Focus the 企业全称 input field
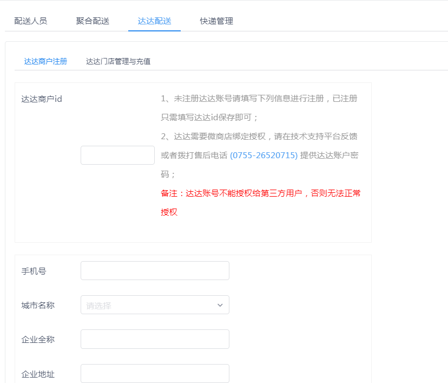The image size is (448, 383). click(x=155, y=339)
